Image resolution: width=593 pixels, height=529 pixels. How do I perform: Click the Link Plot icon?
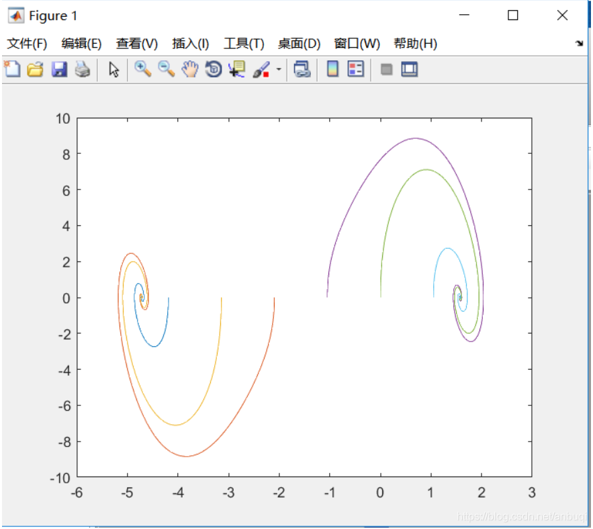click(302, 69)
